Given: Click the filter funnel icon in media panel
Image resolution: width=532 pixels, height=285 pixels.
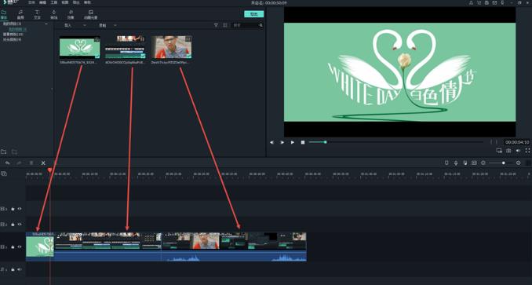Looking at the screenshot, I should (x=216, y=25).
